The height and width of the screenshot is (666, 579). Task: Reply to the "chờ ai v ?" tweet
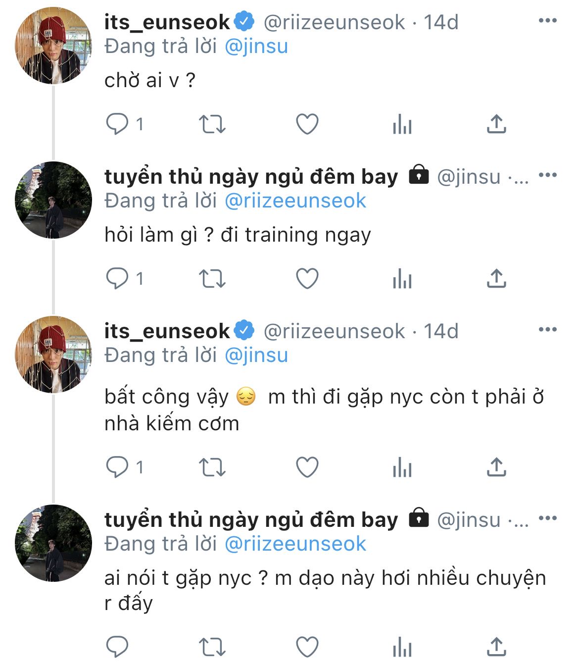pyautogui.click(x=117, y=124)
